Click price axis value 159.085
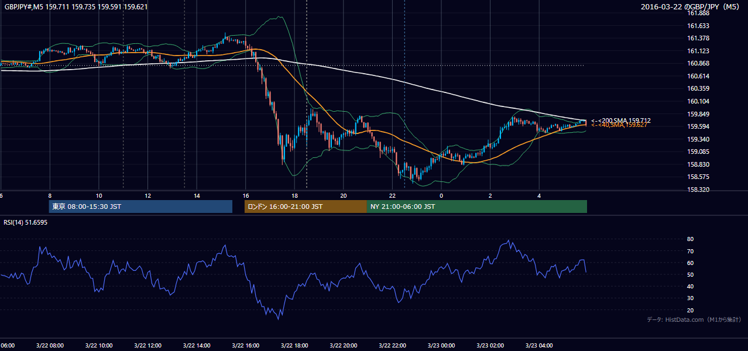Screen dimensions: 748x351 tap(698, 152)
